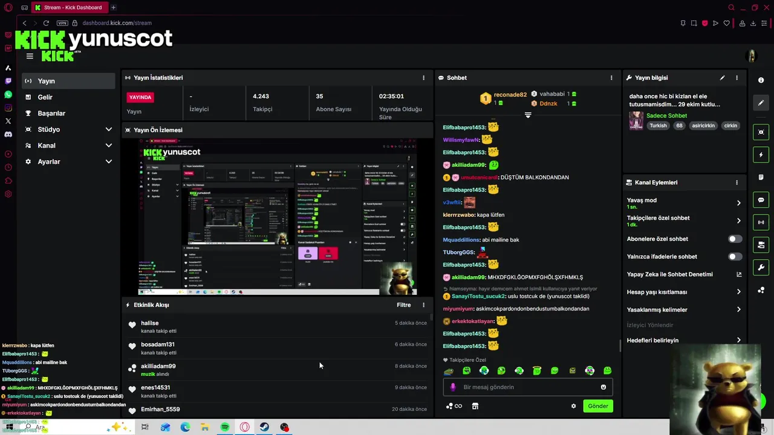Viewport: 774px width, 435px height.
Task: Open Yayın İstatistikleri three-dot menu
Action: click(423, 78)
